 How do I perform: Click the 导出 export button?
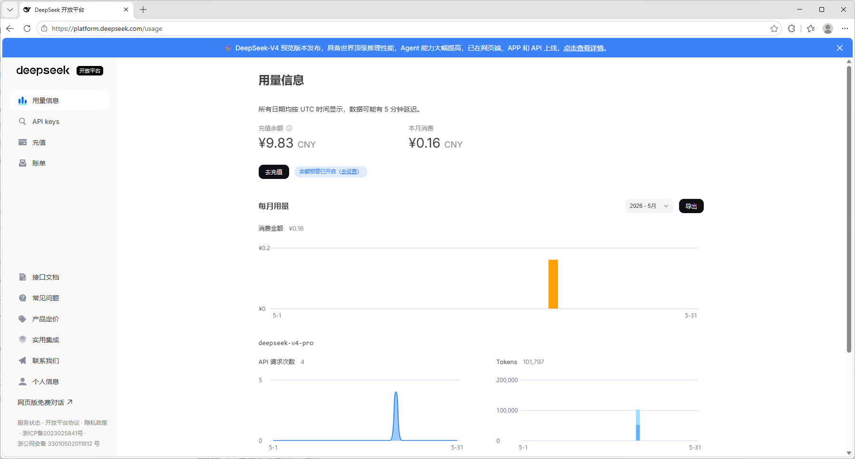coord(691,206)
